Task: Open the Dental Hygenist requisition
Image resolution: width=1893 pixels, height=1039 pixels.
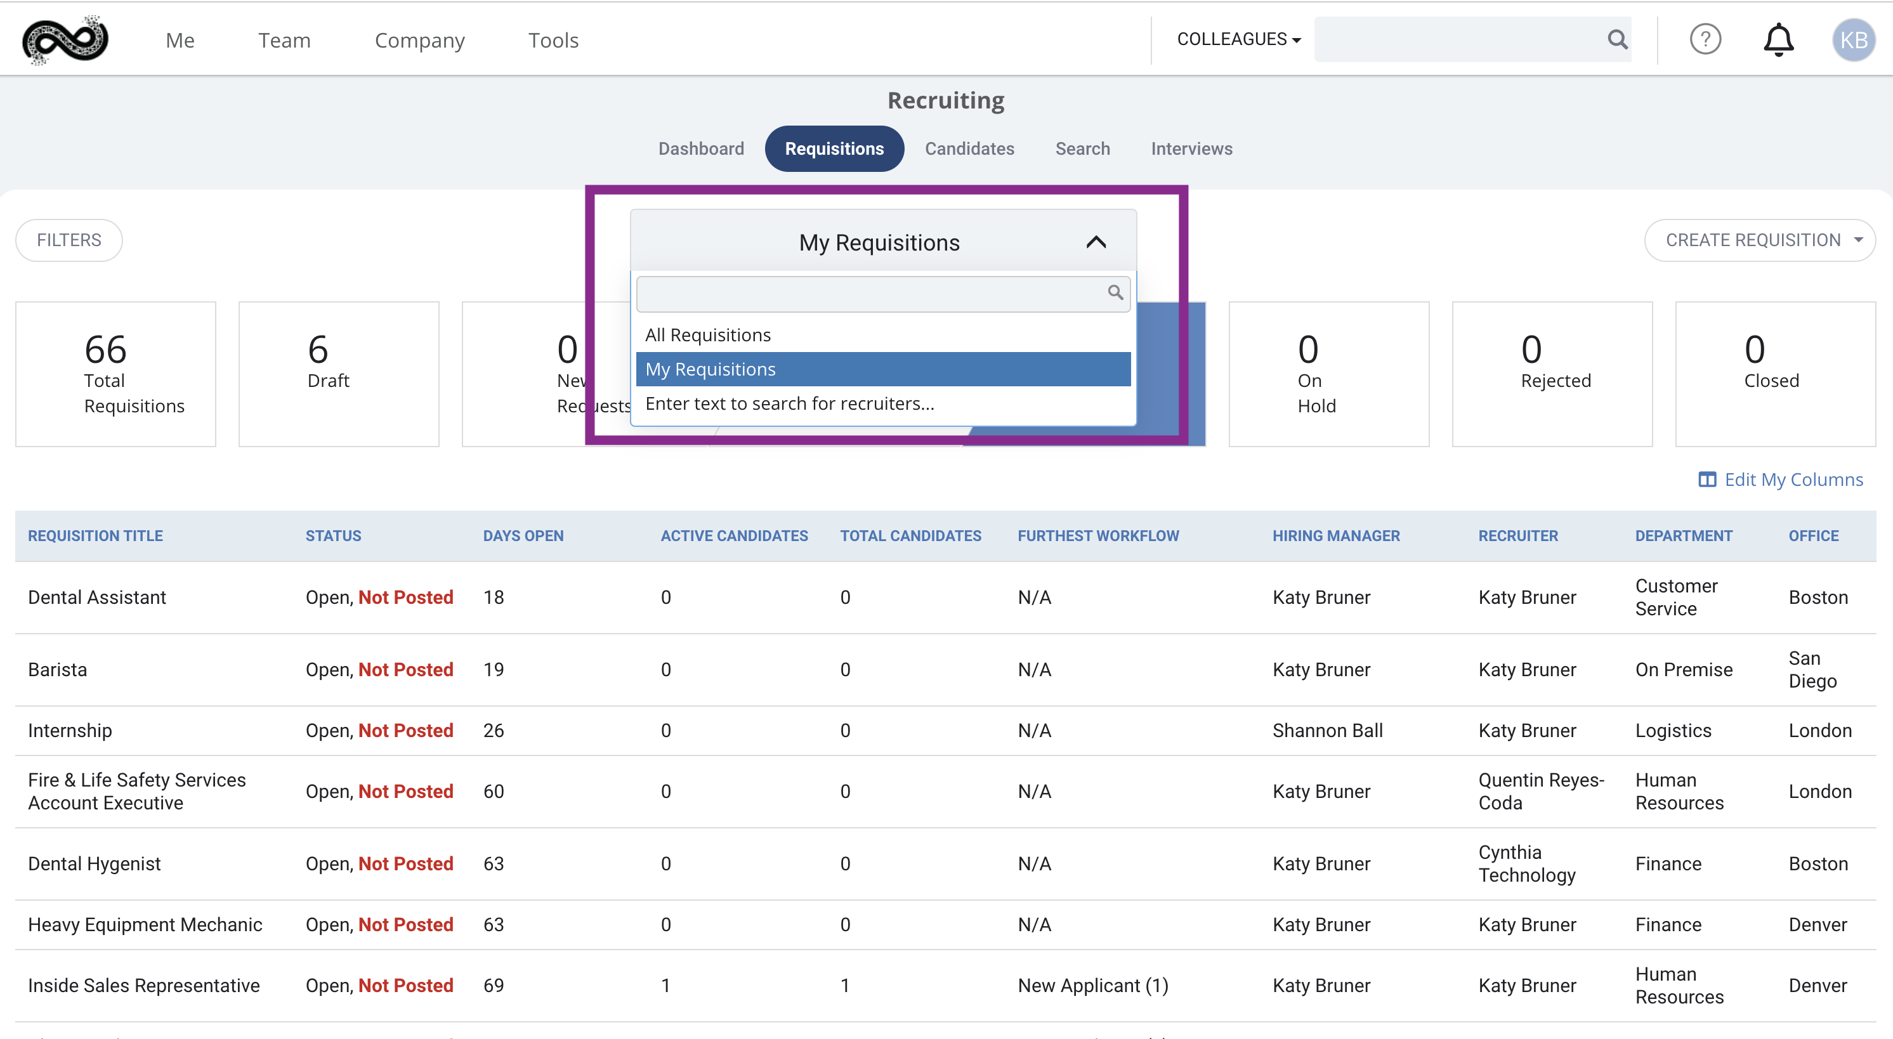Action: [94, 864]
